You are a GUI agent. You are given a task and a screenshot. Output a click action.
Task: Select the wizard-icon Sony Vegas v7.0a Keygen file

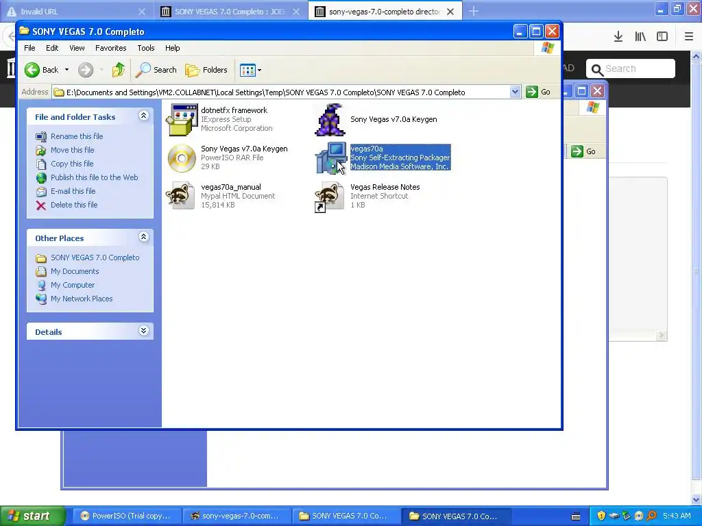click(x=330, y=119)
